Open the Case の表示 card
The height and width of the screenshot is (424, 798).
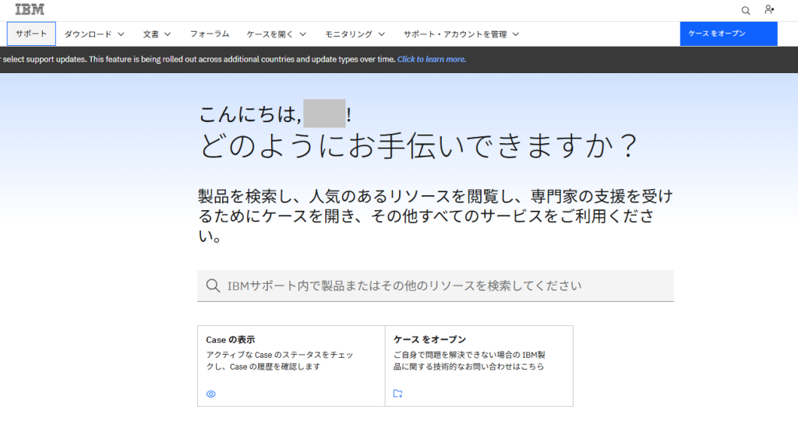(291, 366)
